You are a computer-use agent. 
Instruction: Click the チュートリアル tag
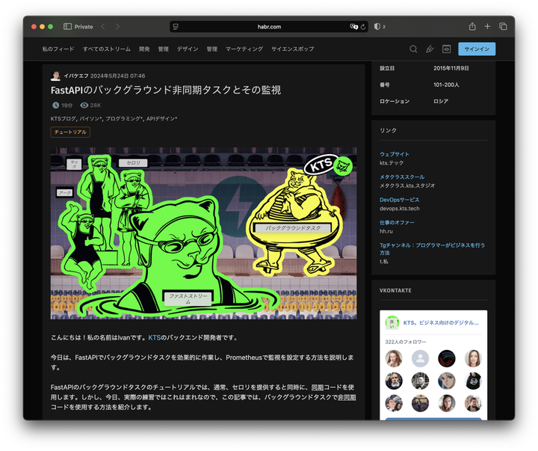point(70,132)
